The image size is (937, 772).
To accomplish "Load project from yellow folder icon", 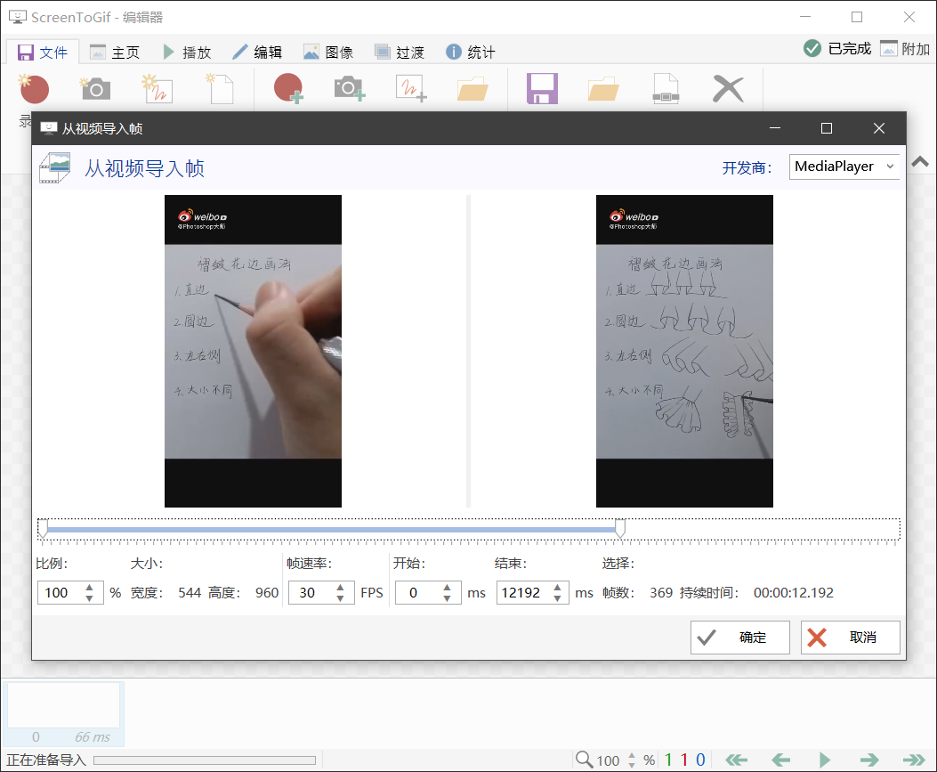I will click(x=603, y=89).
